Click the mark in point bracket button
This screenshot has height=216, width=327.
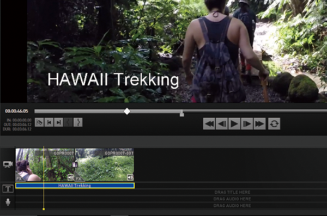69,122
